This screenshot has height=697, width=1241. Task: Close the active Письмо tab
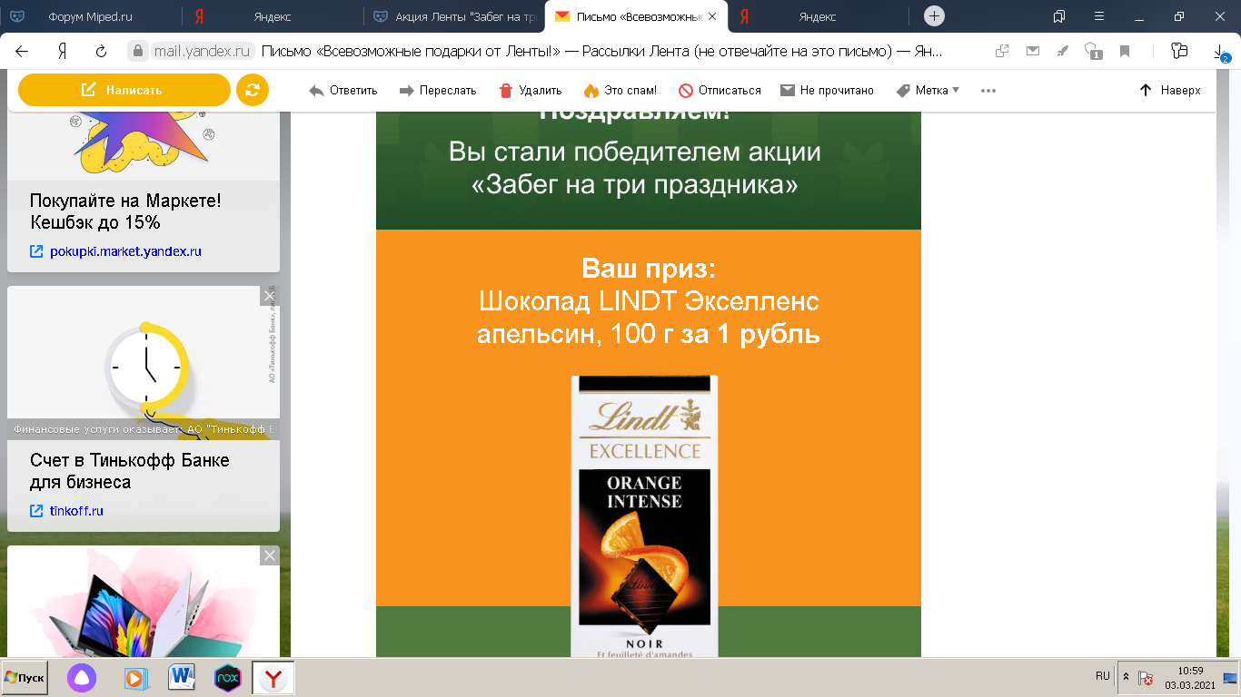712,16
